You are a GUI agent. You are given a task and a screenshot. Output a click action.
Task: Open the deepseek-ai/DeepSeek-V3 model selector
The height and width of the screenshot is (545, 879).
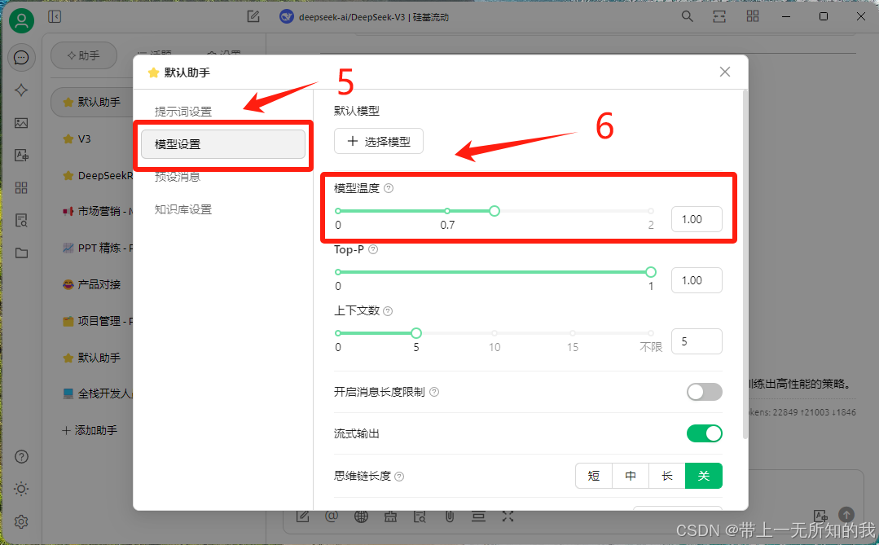pos(364,17)
